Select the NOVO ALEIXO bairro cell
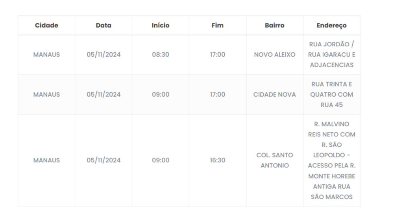The width and height of the screenshot is (403, 219). (275, 55)
